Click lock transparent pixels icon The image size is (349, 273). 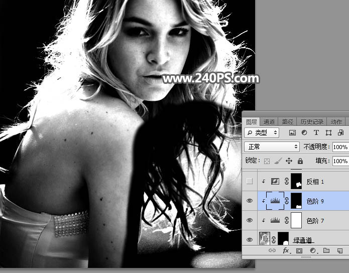point(267,161)
